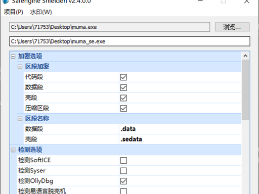Collapse the 加密选项 group
The height and width of the screenshot is (194, 259).
click(x=13, y=56)
